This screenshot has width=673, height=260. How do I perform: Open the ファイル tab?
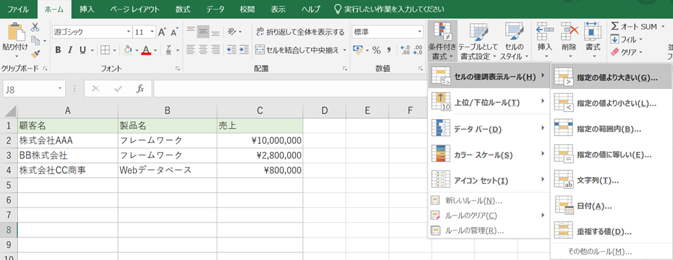19,9
